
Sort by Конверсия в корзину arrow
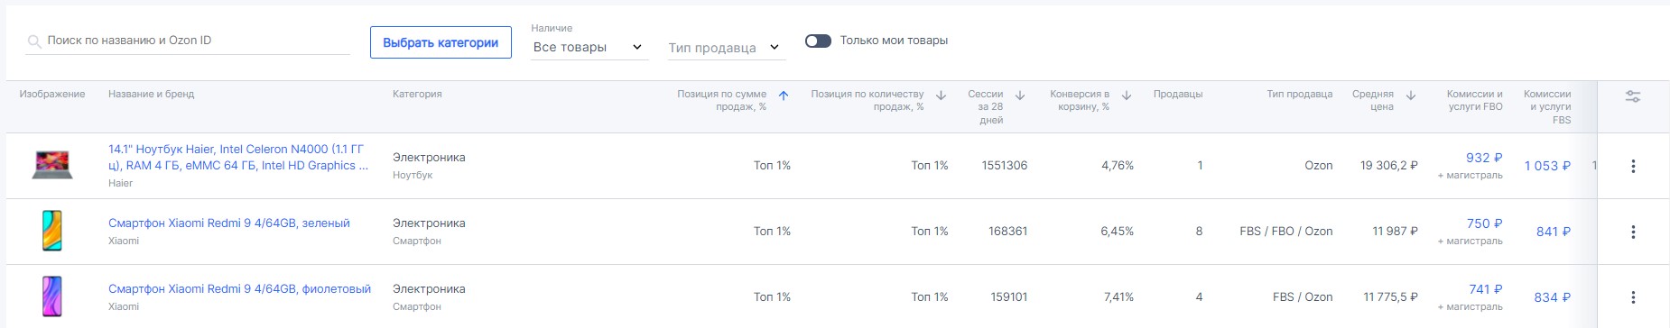pyautogui.click(x=1127, y=96)
